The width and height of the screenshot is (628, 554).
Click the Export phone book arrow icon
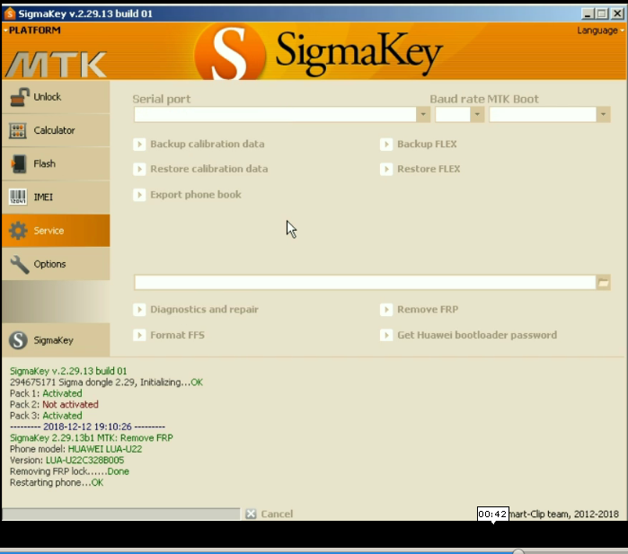tap(139, 195)
